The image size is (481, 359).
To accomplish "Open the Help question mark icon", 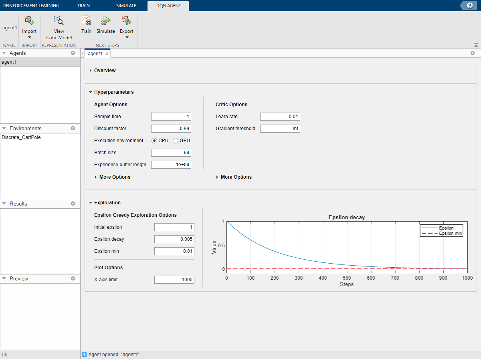I will [x=469, y=6].
